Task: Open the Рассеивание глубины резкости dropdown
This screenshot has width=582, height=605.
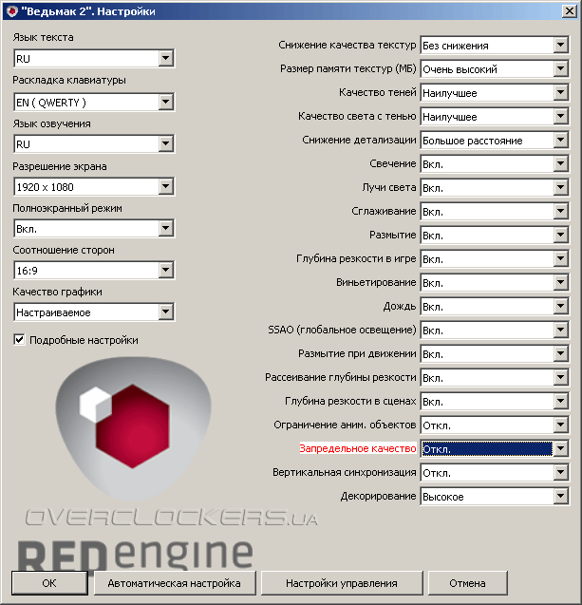Action: pos(495,377)
